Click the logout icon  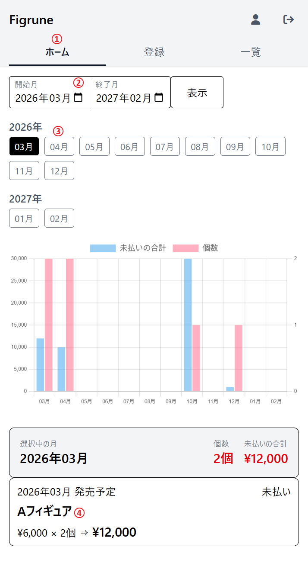click(288, 19)
